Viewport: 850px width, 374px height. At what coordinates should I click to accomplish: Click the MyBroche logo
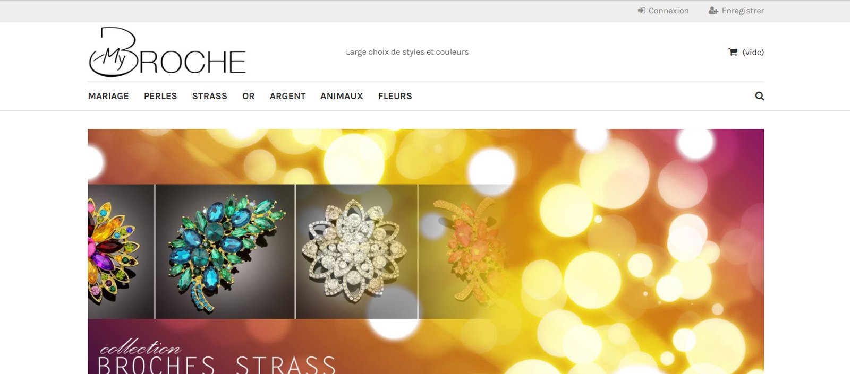pyautogui.click(x=167, y=52)
